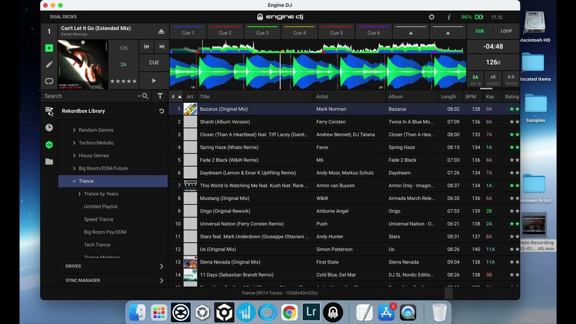Viewport: 576px width, 324px height.
Task: Open the info icon in the header
Action: (x=449, y=17)
